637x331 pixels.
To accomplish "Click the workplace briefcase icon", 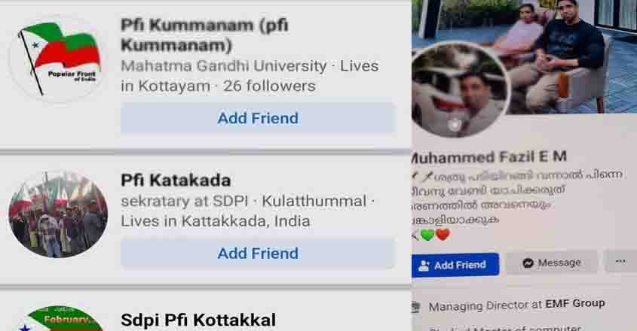I will (x=416, y=307).
